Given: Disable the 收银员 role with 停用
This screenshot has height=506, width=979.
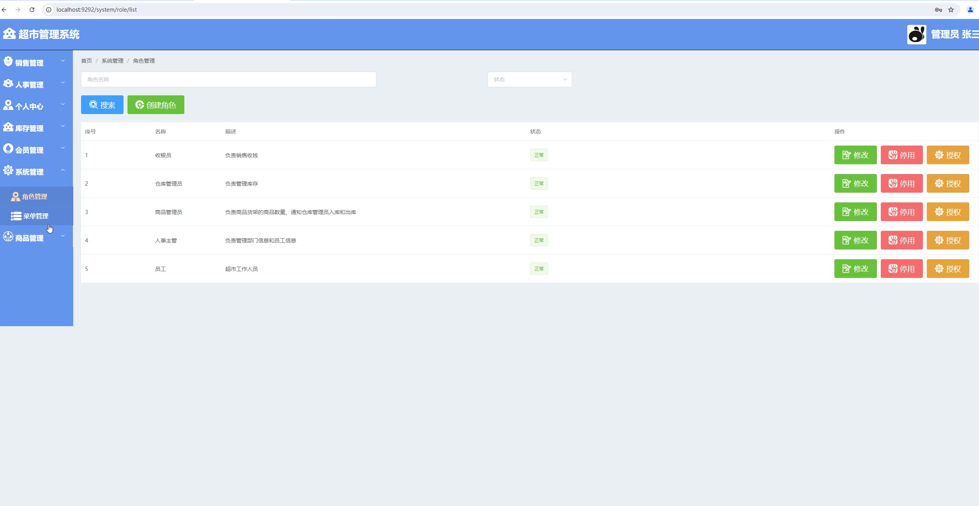Looking at the screenshot, I should [901, 155].
